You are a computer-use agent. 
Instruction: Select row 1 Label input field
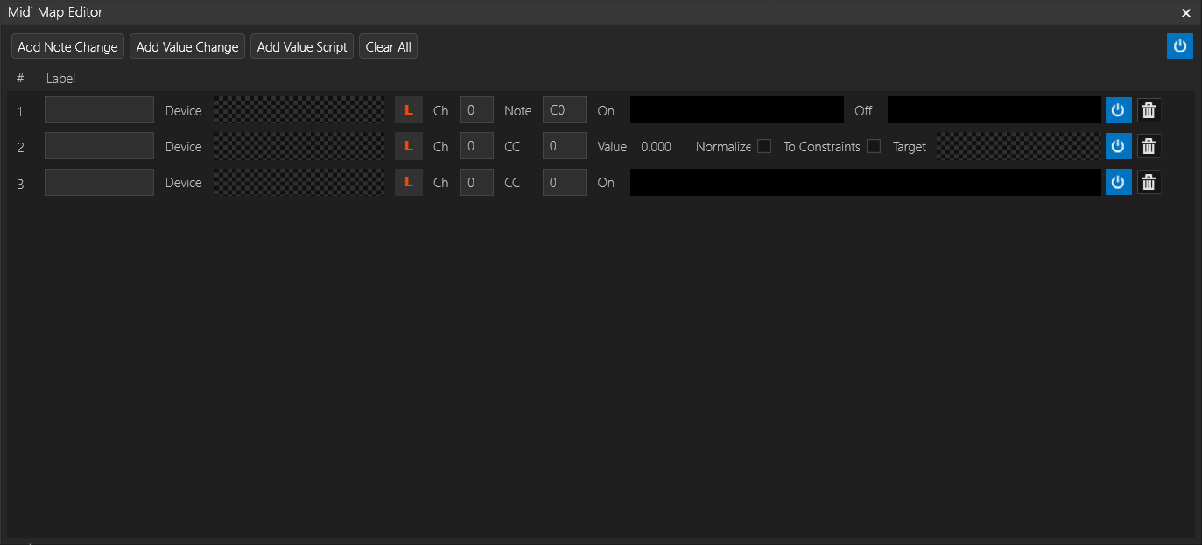(99, 110)
